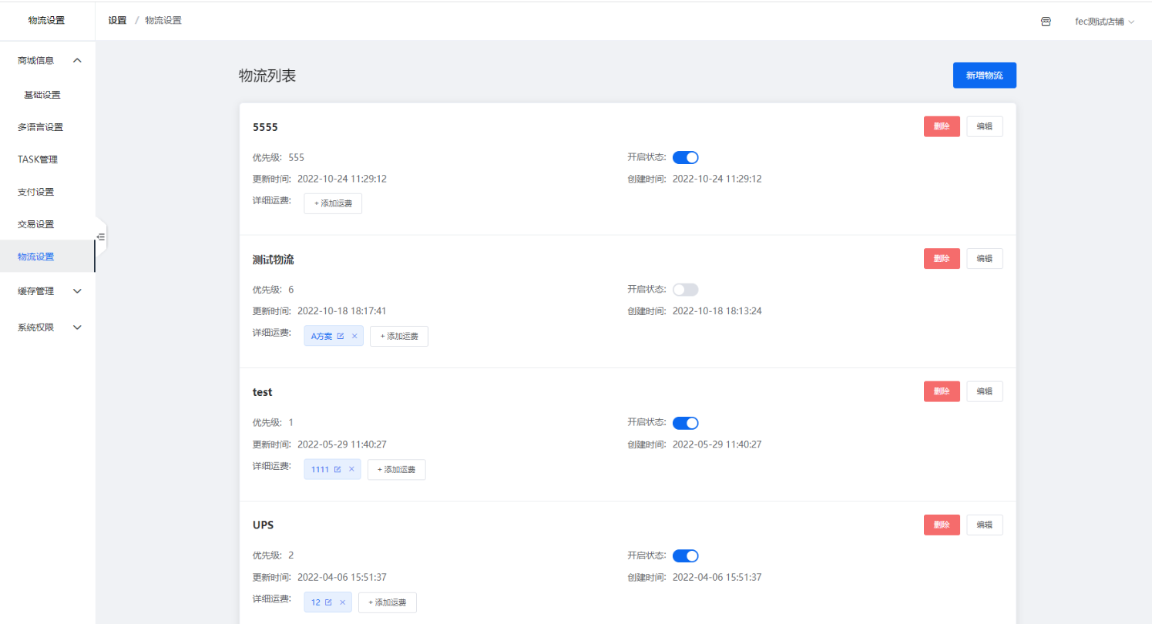This screenshot has width=1152, height=624.
Task: Collapse sidebar using the fold icon
Action: [x=101, y=237]
